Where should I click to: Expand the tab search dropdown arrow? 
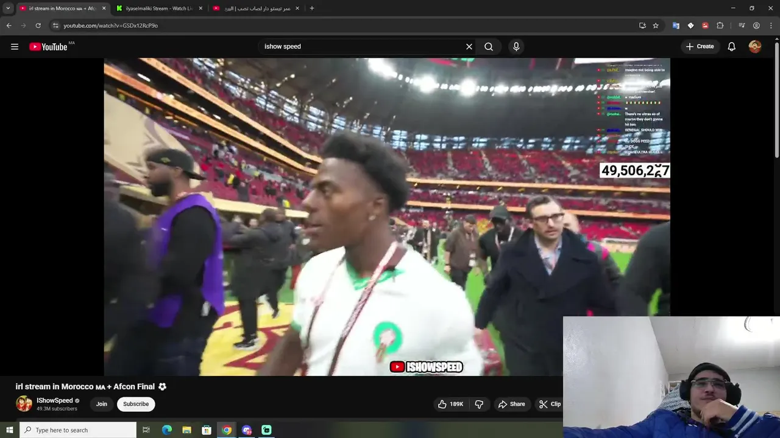[8, 9]
